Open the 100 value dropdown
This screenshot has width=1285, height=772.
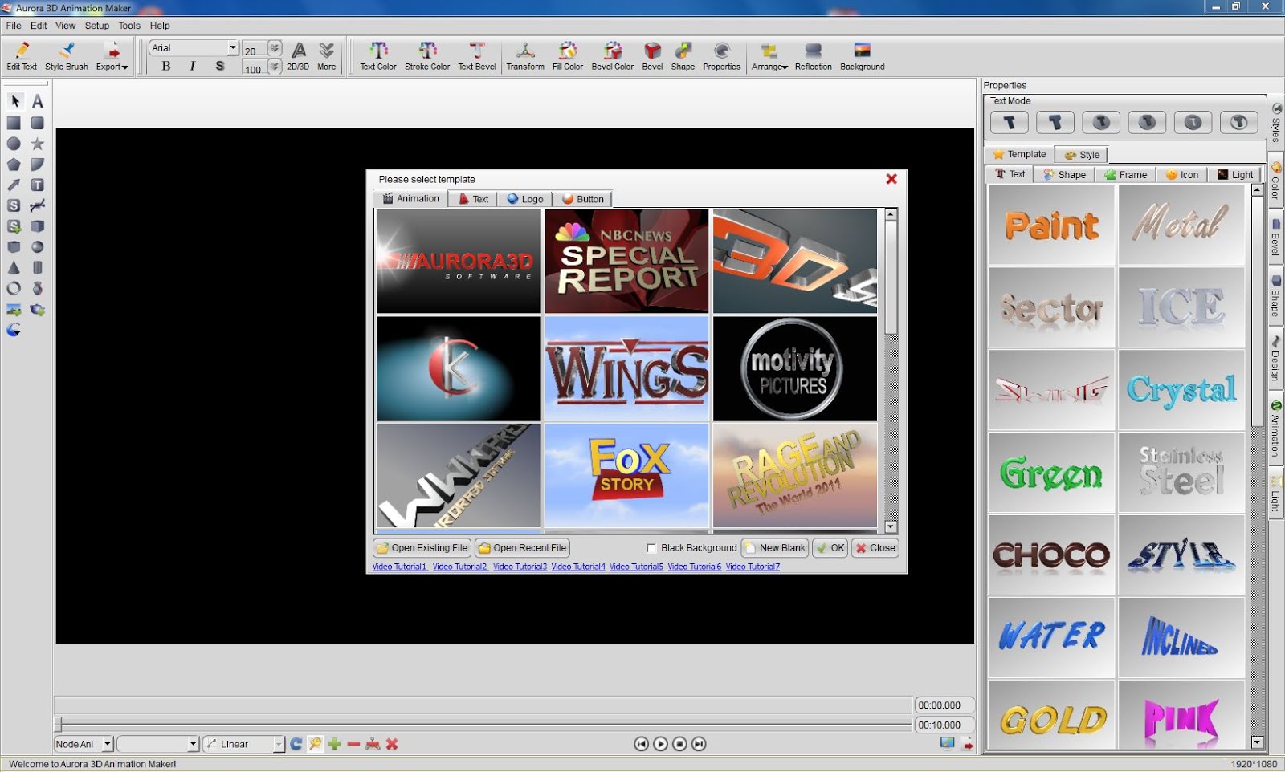coord(275,67)
